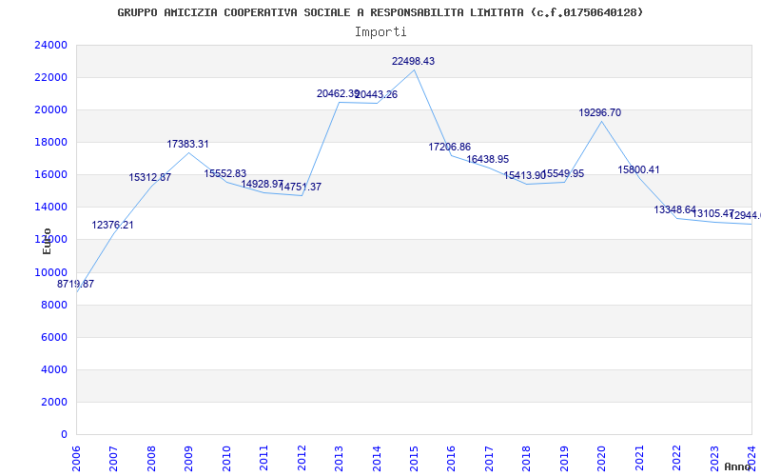The image size is (761, 476).
Task: Click x-axis year label 2013
Action: pyautogui.click(x=340, y=458)
